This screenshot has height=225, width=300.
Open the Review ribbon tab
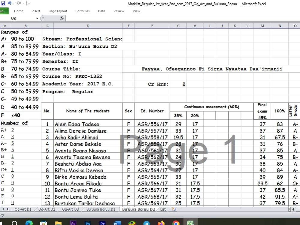coord(119,11)
